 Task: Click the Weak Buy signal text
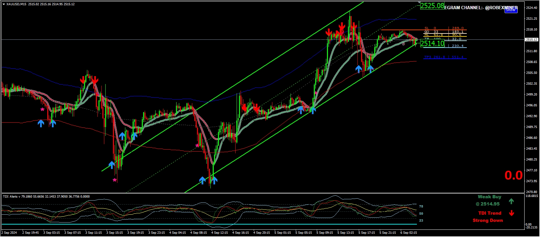(x=489, y=197)
